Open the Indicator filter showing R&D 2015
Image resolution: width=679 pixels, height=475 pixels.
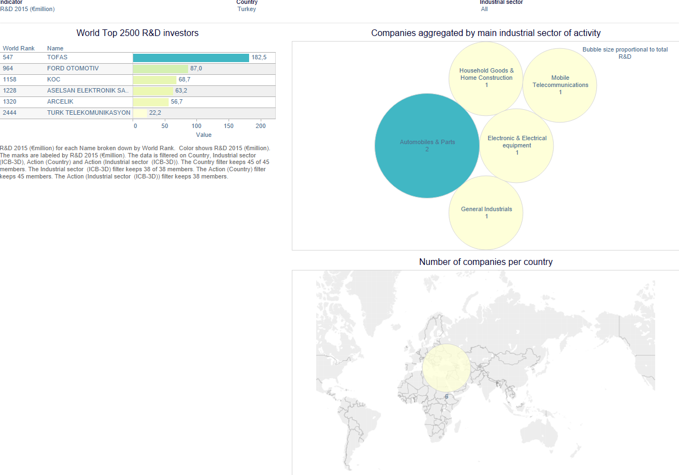click(x=27, y=9)
